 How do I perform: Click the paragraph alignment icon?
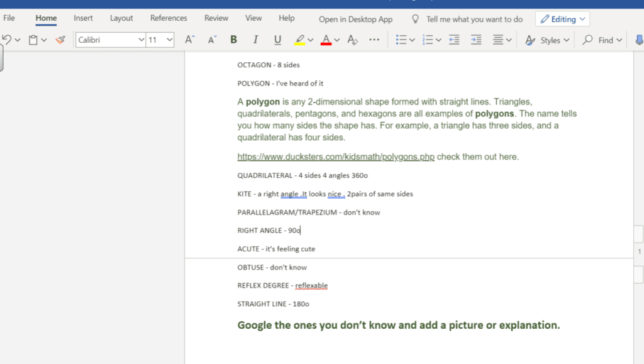tap(498, 40)
